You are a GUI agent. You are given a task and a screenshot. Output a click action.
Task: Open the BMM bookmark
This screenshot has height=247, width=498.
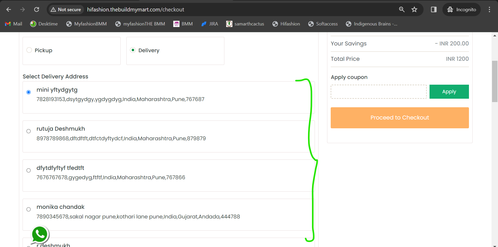click(183, 24)
